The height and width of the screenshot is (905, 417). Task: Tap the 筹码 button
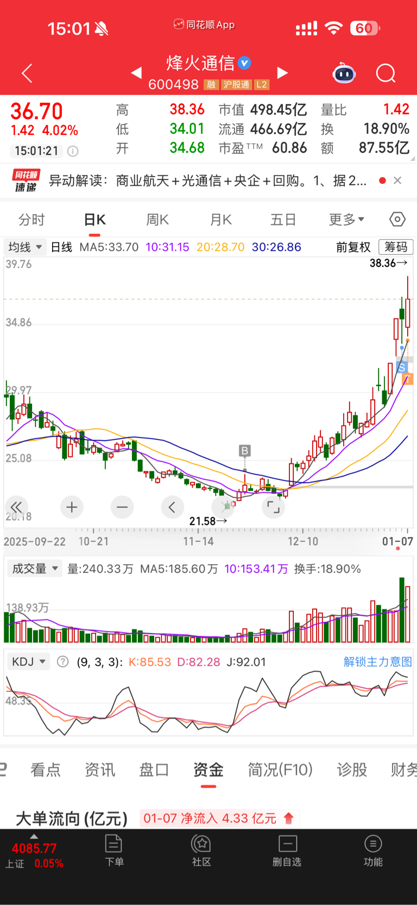click(x=396, y=247)
